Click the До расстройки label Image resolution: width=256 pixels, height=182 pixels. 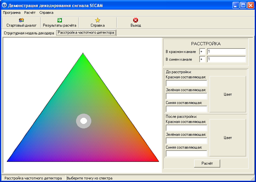pyautogui.click(x=178, y=72)
